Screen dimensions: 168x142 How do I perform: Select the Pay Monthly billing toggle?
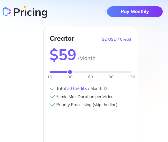(x=135, y=12)
